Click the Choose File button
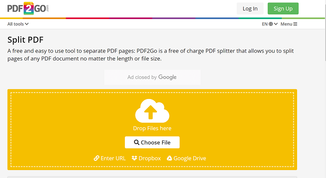Viewport: 326px width, 178px height. pos(152,142)
